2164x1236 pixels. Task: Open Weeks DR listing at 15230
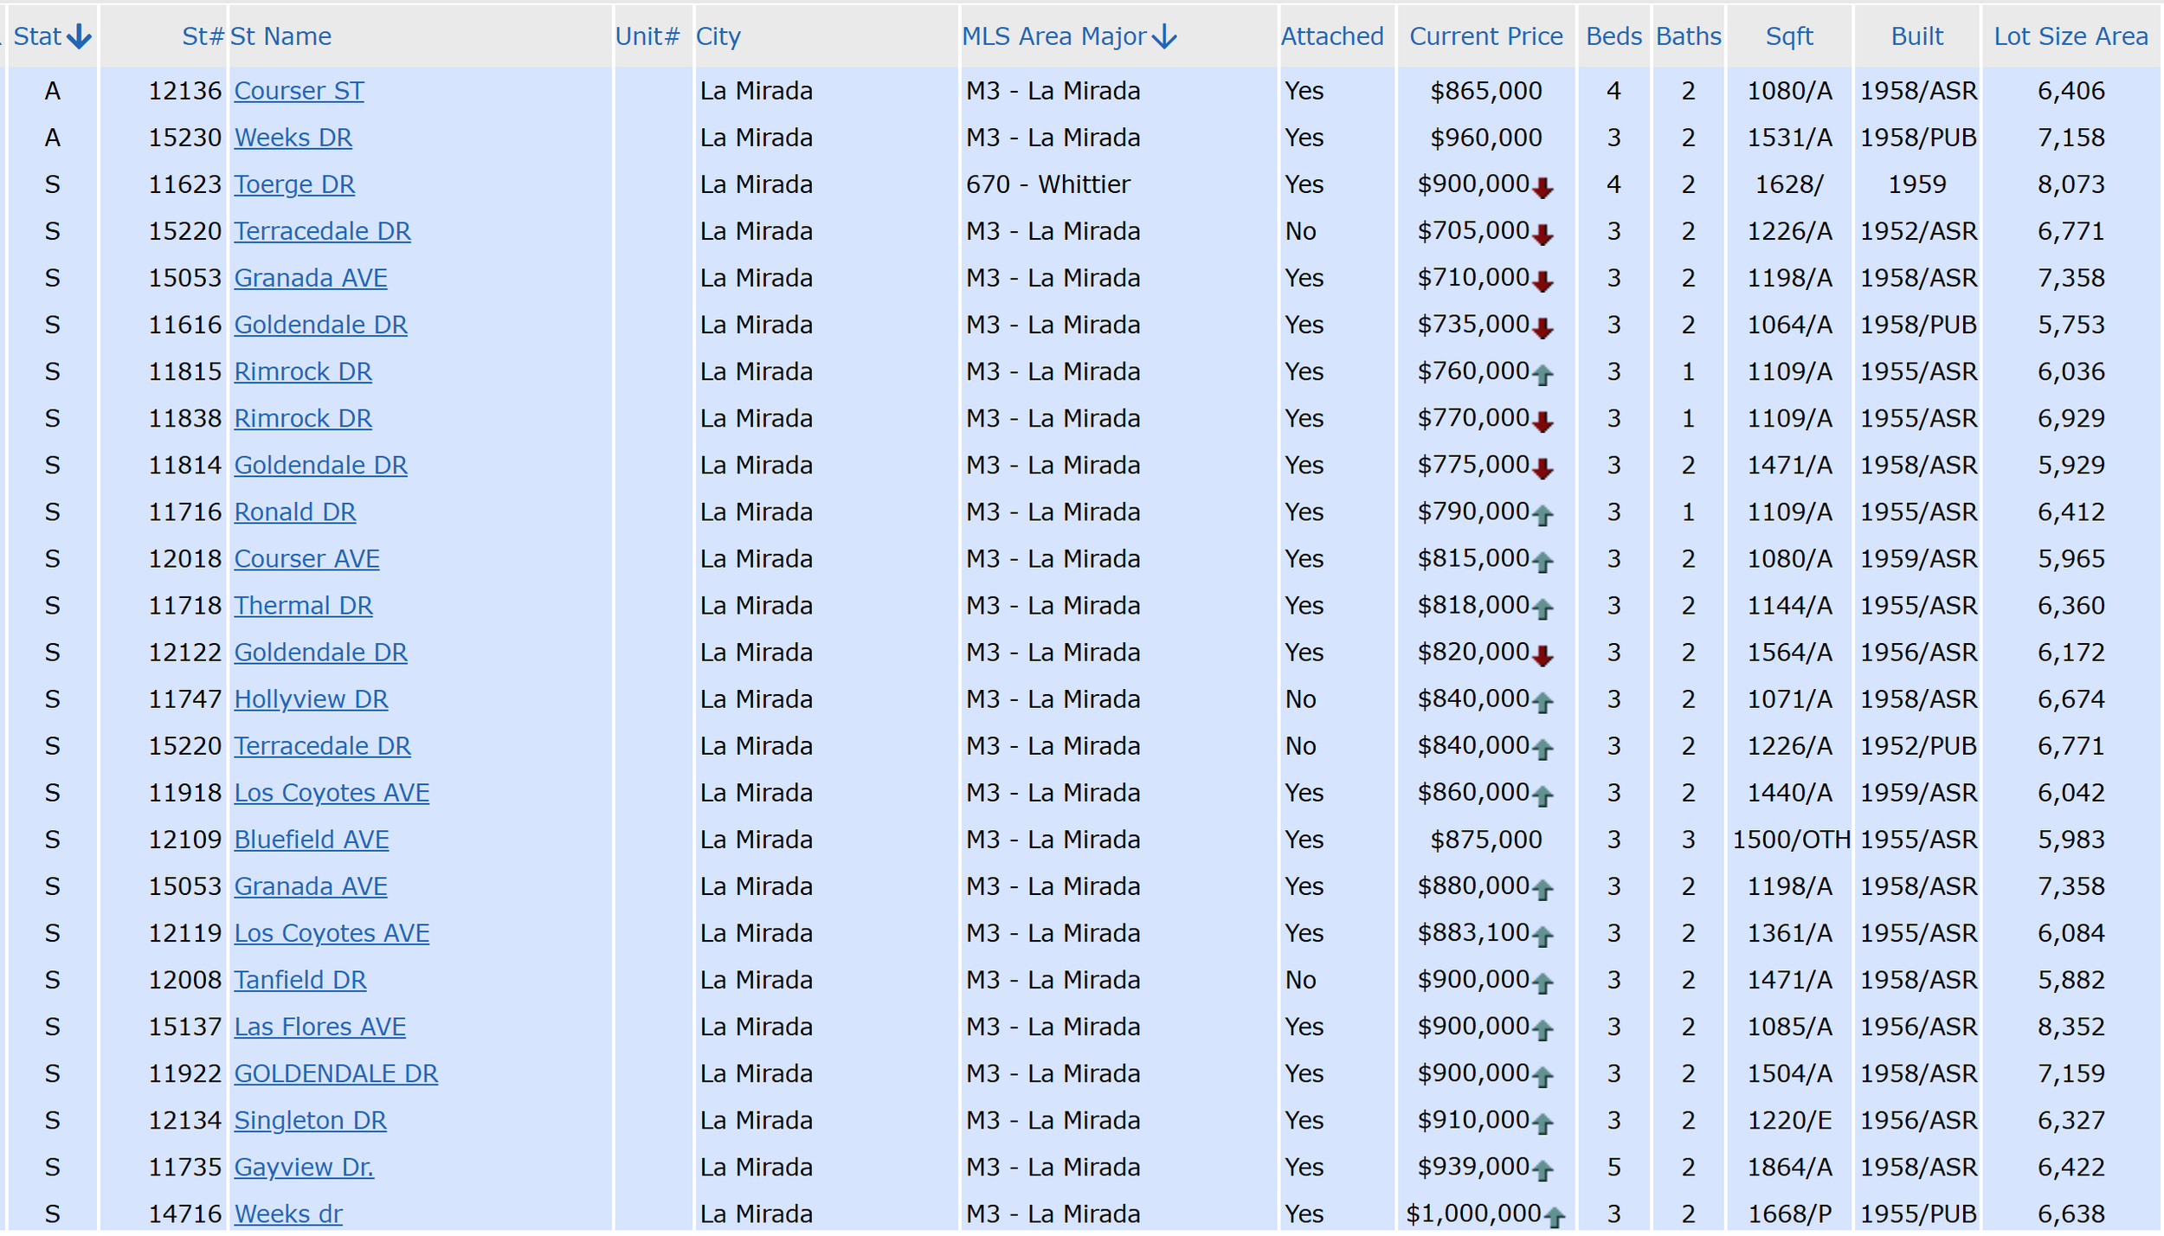[293, 138]
